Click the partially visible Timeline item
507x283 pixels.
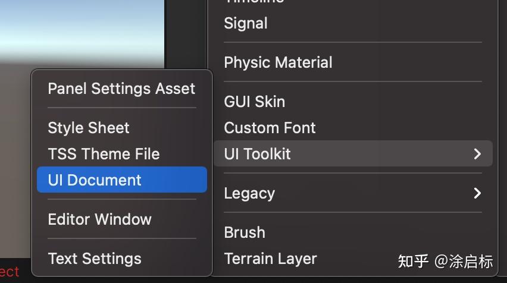click(x=254, y=2)
